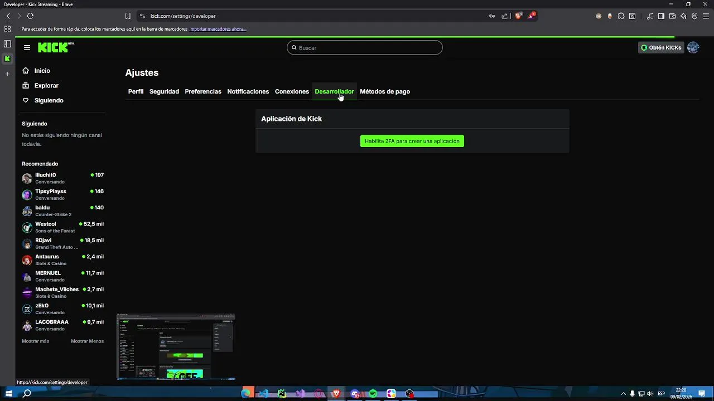Focus the Buscar search field
The image size is (714, 401).
click(x=365, y=48)
